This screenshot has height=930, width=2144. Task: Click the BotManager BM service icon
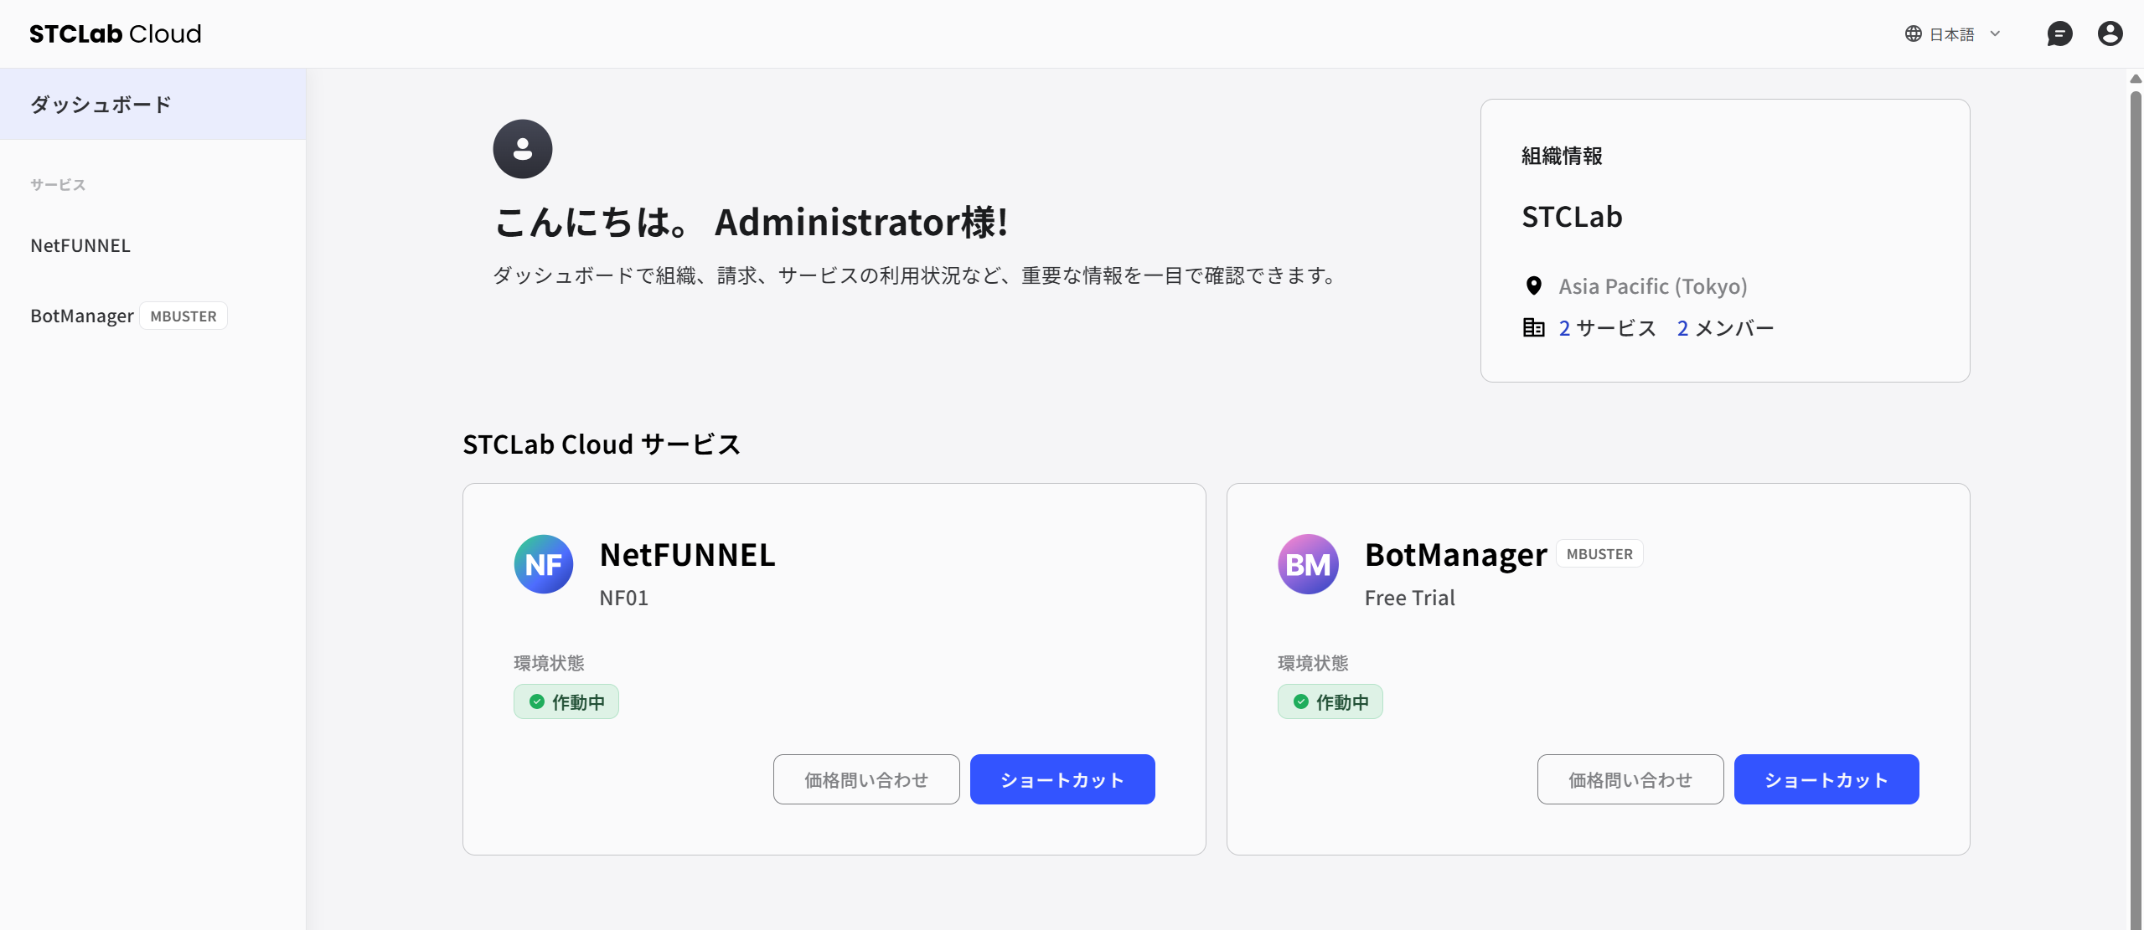(x=1307, y=563)
